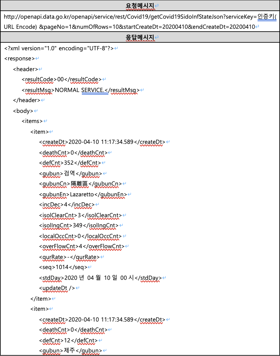Select the resultCode 00 line
The height and width of the screenshot is (356, 280).
[62, 79]
